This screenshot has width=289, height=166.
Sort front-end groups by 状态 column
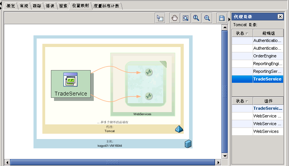pos(242,33)
